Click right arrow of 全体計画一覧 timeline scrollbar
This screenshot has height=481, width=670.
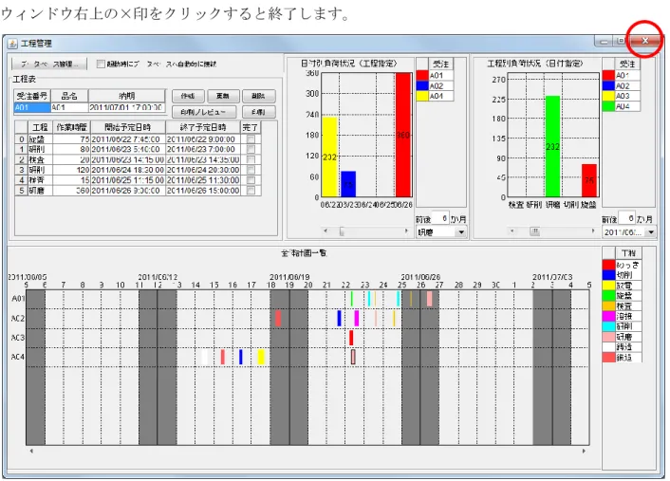(584, 451)
